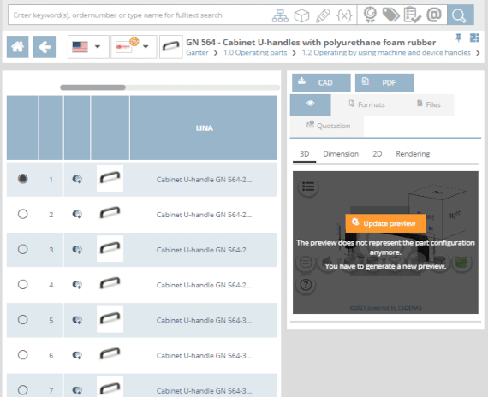Screen dimensions: 488x397
Task: Toggle the eye preview tab
Action: point(310,105)
